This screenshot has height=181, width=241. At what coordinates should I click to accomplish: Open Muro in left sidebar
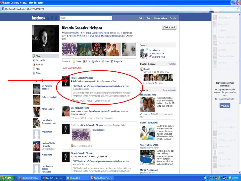tap(45, 56)
